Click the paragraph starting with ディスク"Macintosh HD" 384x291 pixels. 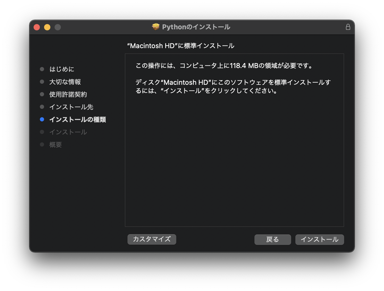(233, 86)
